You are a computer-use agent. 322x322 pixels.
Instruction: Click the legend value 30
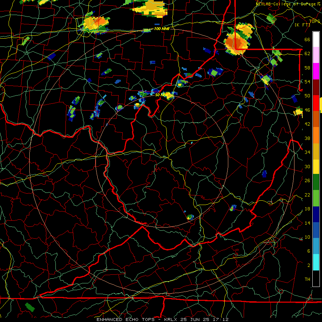307,166
